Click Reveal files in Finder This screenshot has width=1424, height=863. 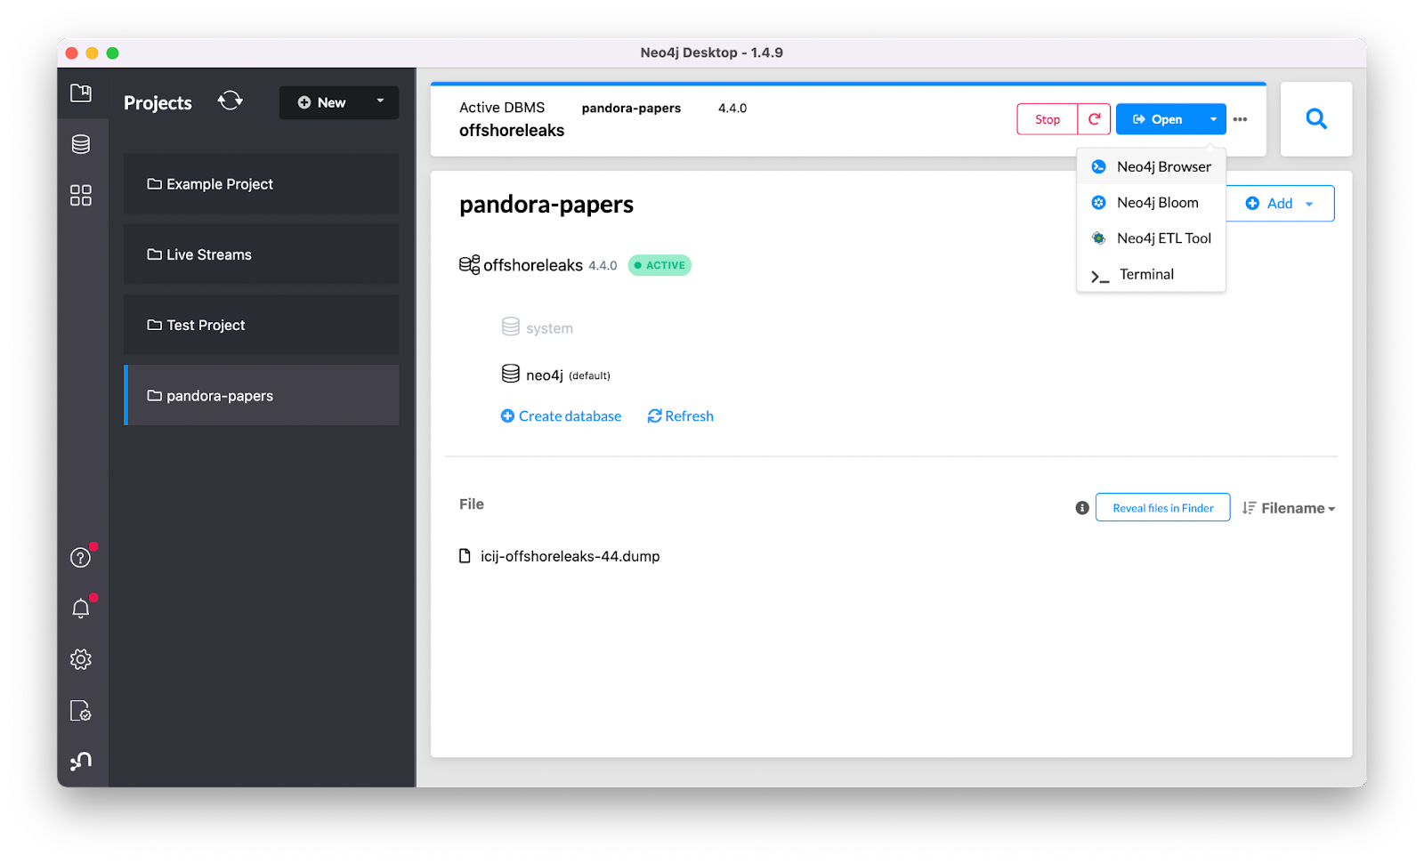point(1162,508)
